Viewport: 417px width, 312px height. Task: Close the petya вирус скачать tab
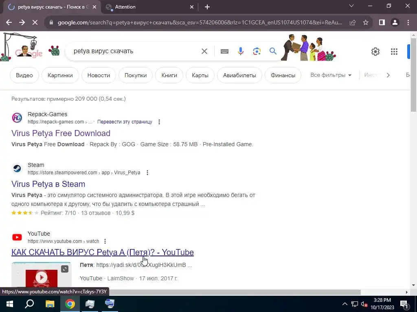94,7
